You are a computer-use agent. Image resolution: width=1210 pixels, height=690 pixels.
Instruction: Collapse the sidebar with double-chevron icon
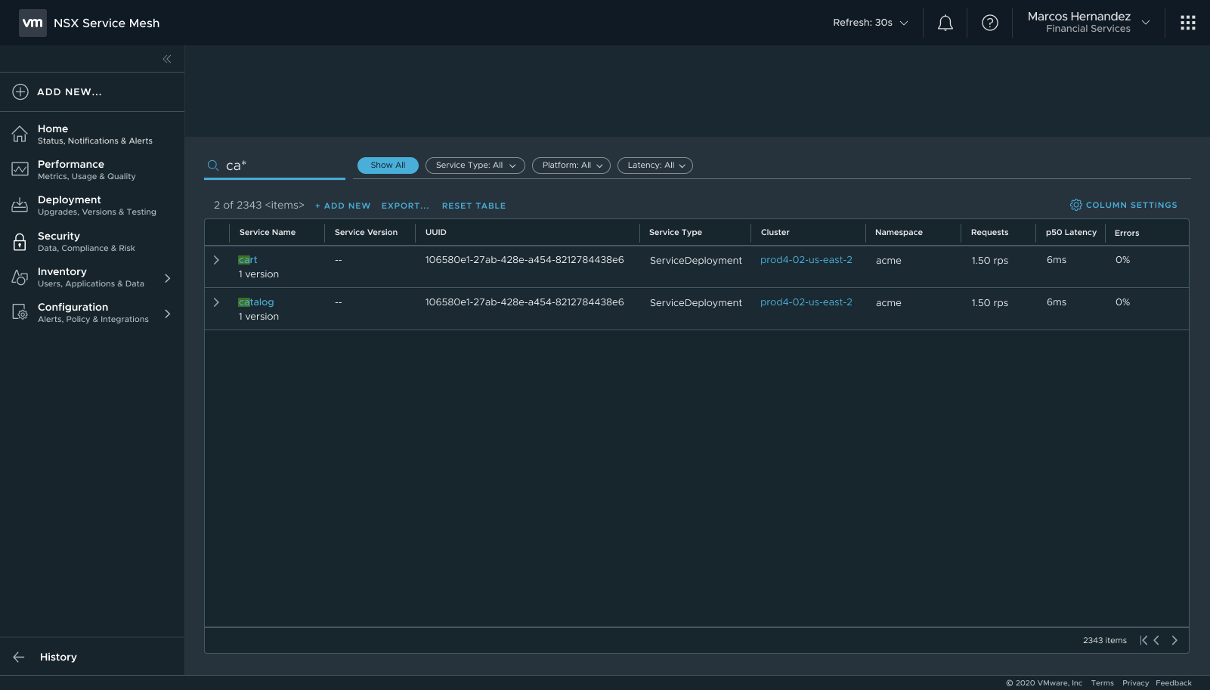click(167, 59)
